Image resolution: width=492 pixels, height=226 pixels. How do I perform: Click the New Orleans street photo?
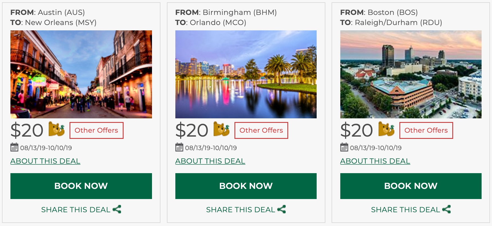(81, 74)
